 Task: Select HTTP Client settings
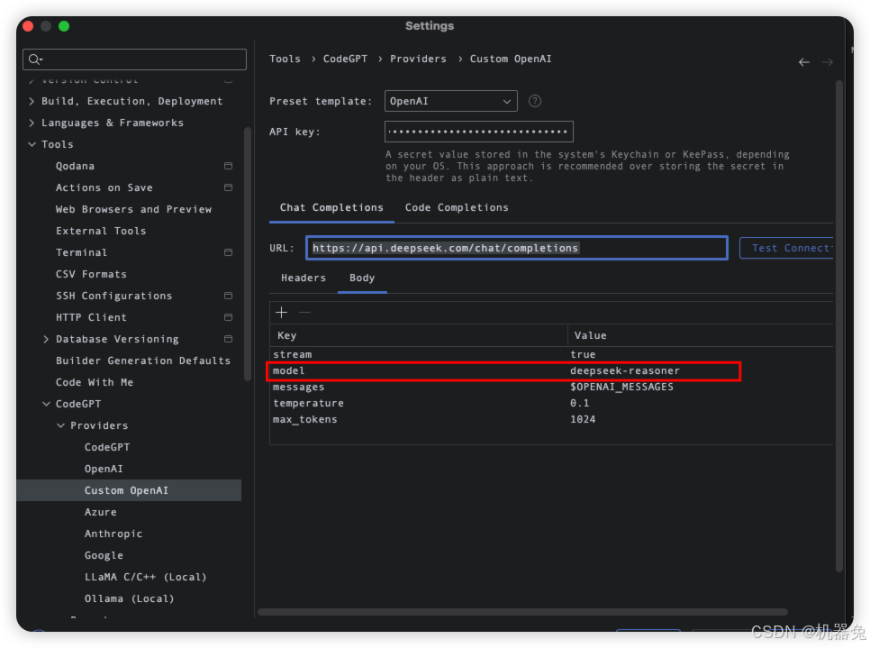pyautogui.click(x=91, y=317)
